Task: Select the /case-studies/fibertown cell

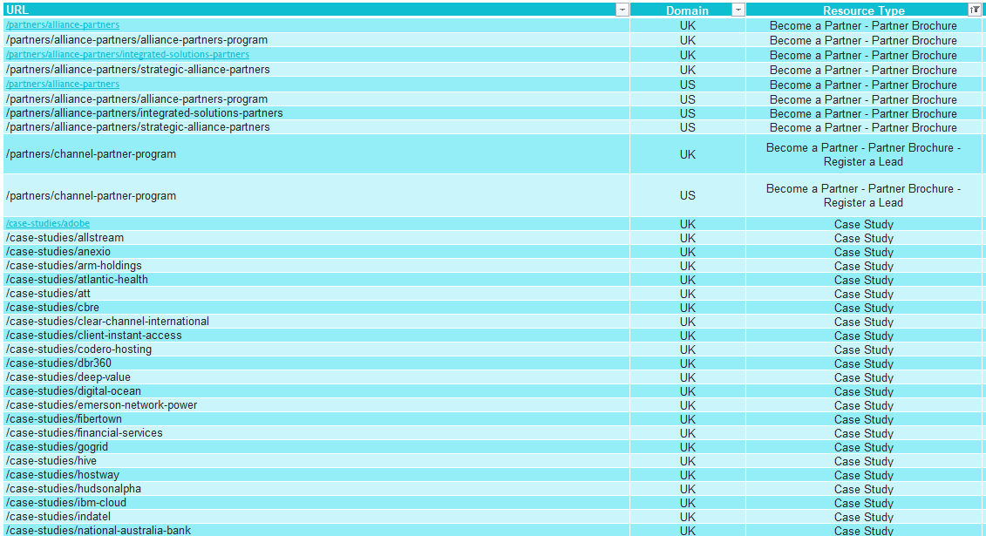Action: coord(316,418)
